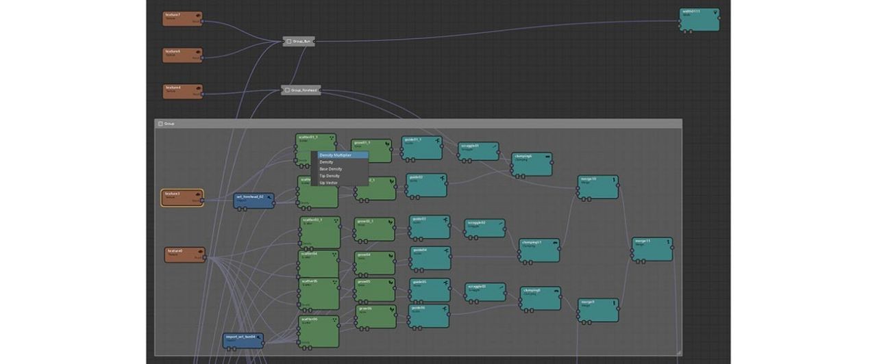This screenshot has height=364, width=877.
Task: Click the clumping6 node's clump icon
Action: pyautogui.click(x=547, y=156)
